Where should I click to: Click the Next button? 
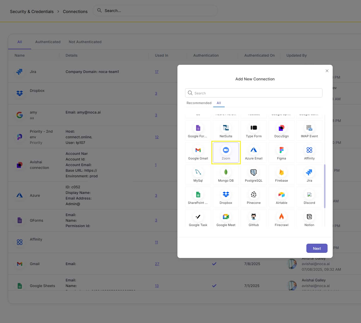pos(317,248)
